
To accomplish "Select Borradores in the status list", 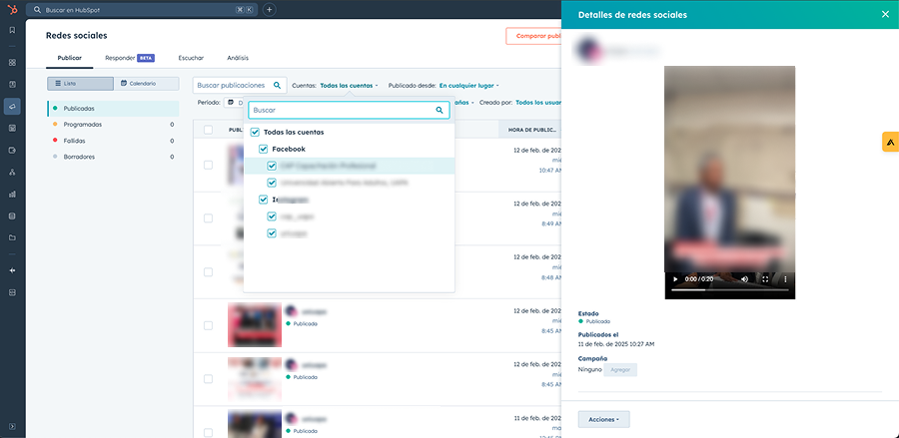I will (x=113, y=157).
